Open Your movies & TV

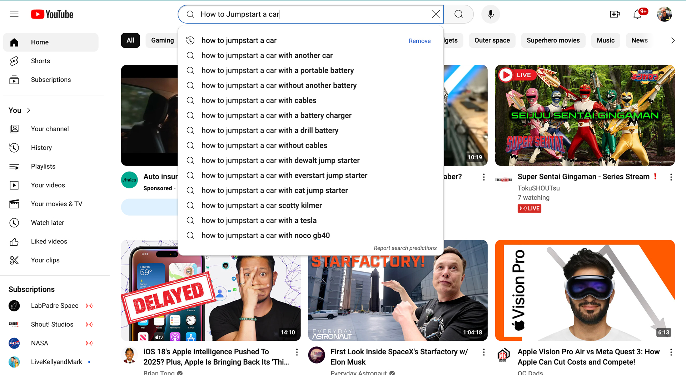[51, 204]
